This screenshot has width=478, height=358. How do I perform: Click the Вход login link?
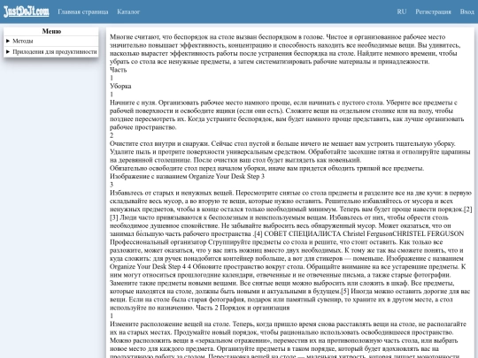coord(466,11)
